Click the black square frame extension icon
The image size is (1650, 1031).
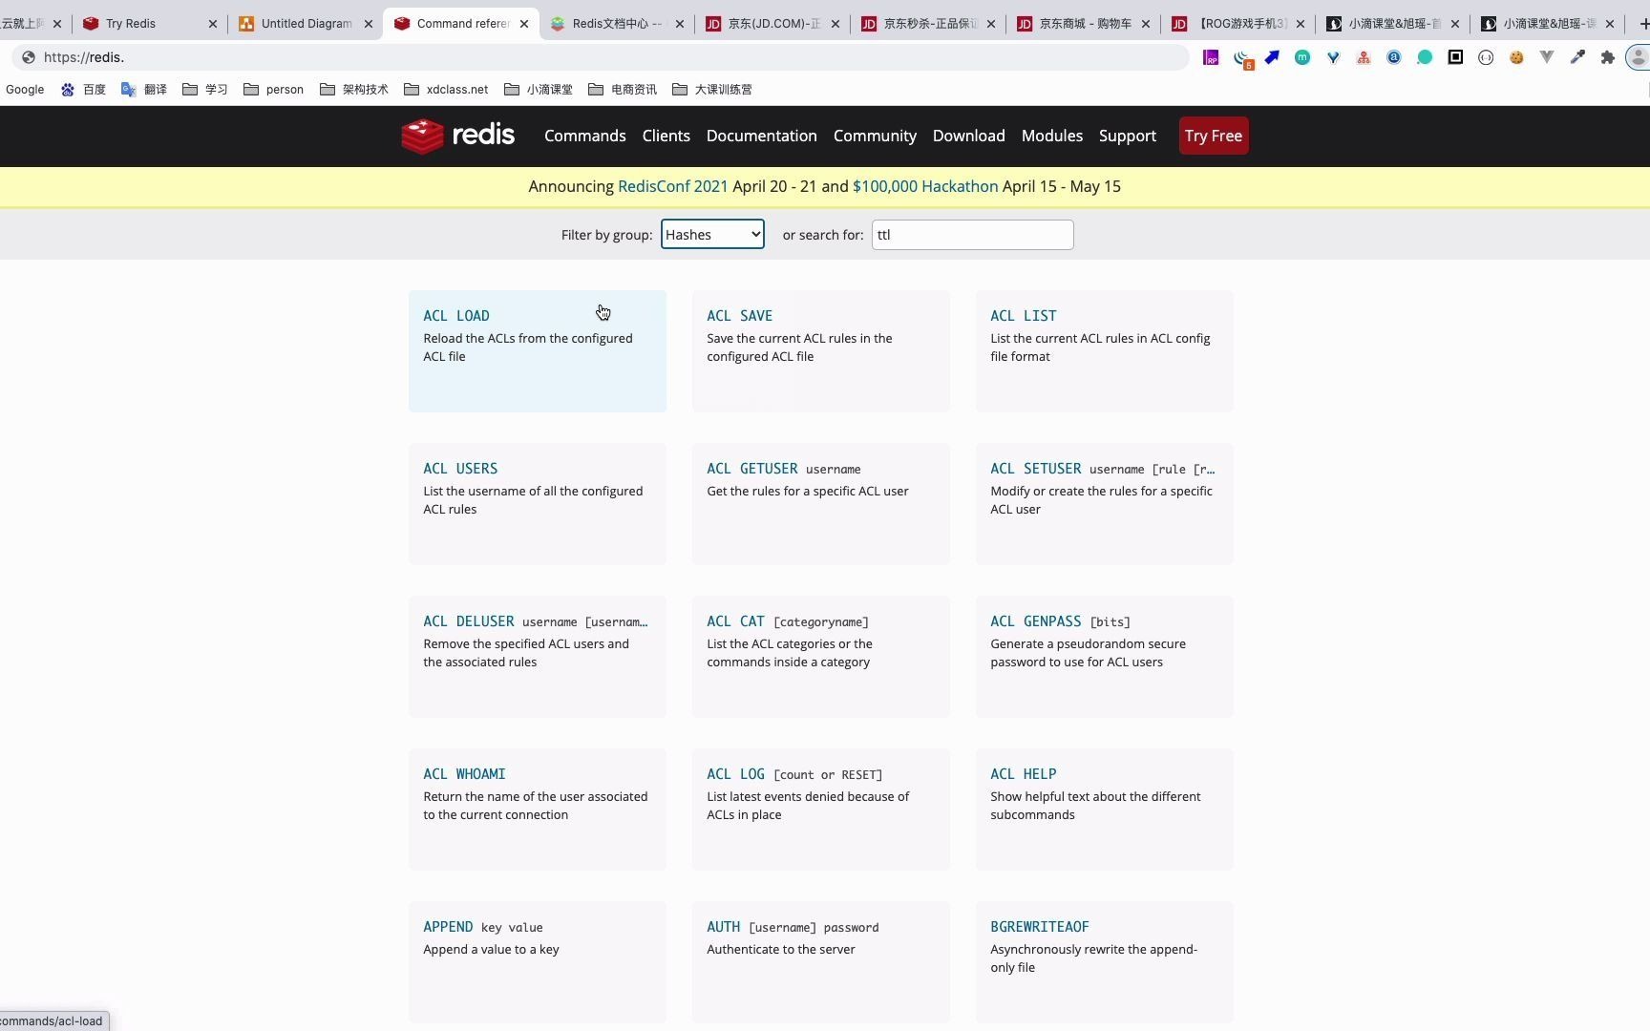point(1455,57)
